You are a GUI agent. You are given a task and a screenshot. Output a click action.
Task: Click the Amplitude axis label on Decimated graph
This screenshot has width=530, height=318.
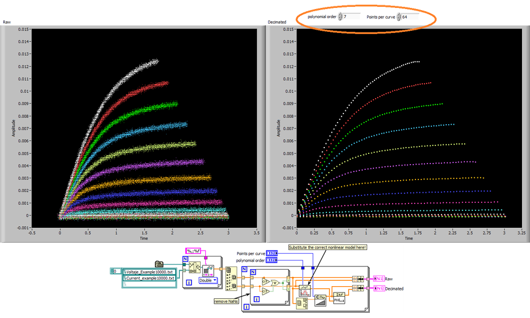point(279,128)
